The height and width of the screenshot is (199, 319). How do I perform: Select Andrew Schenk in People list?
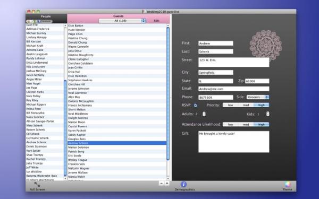pos(45,142)
